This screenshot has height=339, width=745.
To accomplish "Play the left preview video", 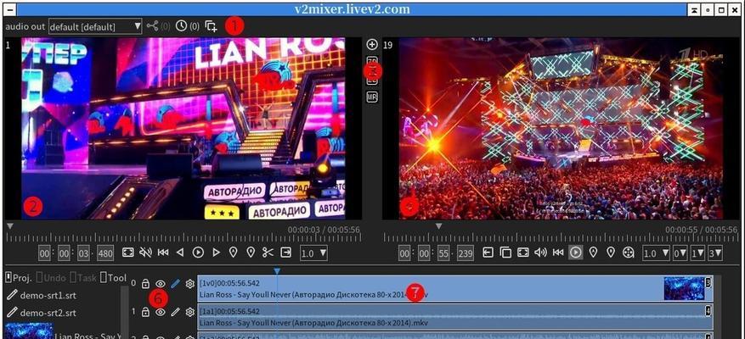I will [x=198, y=253].
